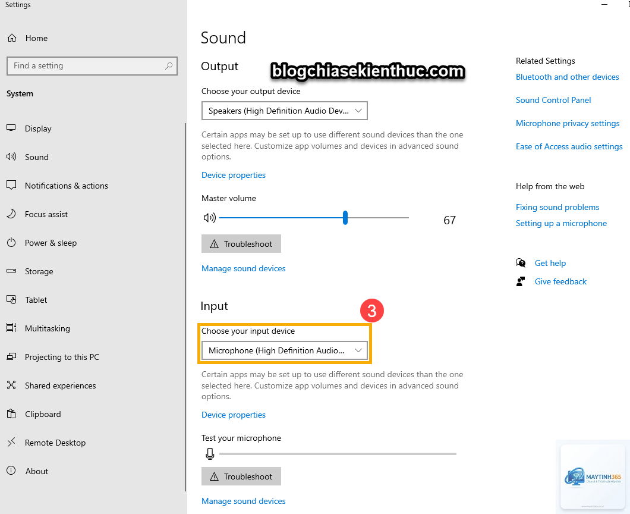Viewport: 630px width, 514px height.
Task: Open the output device dropdown
Action: 285,111
